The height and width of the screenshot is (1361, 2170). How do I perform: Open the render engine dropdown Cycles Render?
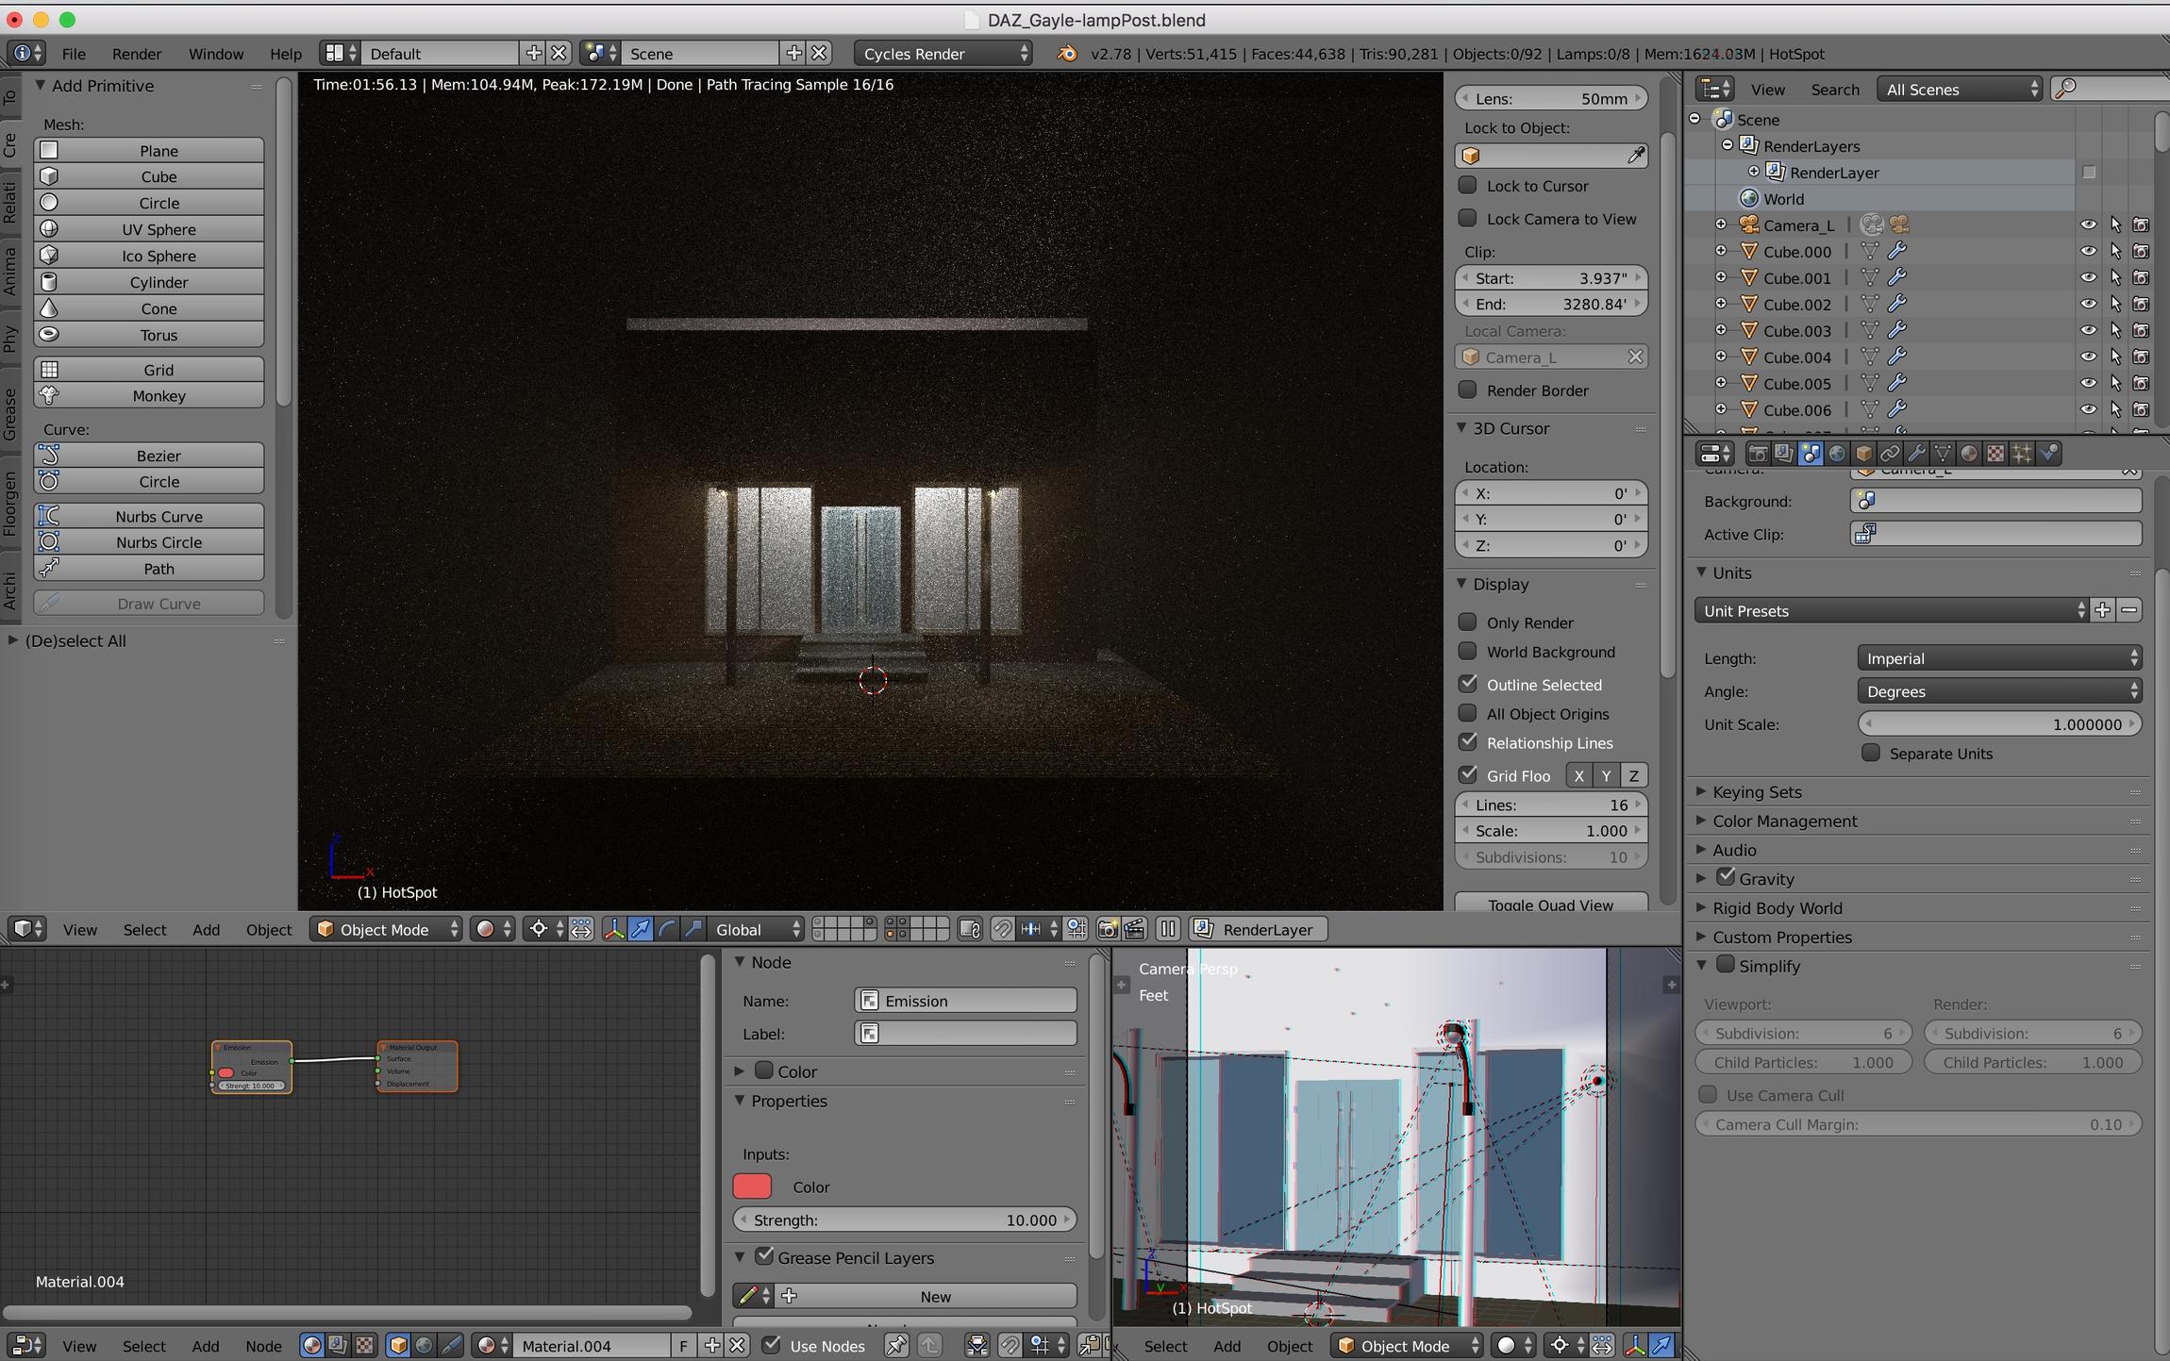(943, 54)
